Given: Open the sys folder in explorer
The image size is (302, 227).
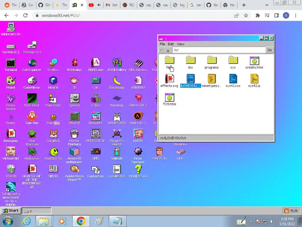Looking at the screenshot, I should (x=233, y=63).
